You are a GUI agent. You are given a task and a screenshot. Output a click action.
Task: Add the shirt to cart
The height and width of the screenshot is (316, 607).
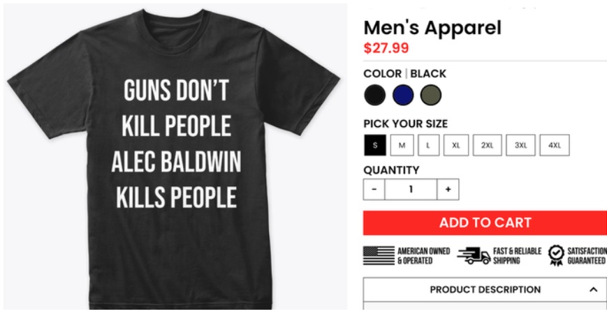tap(485, 223)
